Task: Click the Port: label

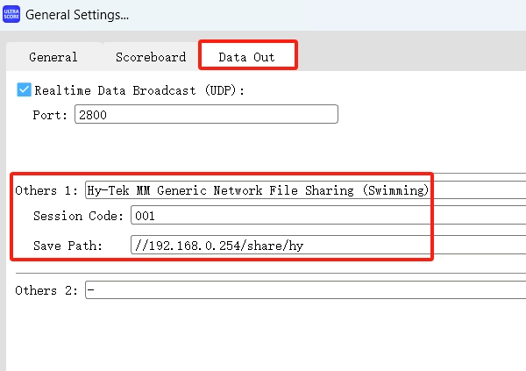Action: pyautogui.click(x=50, y=115)
